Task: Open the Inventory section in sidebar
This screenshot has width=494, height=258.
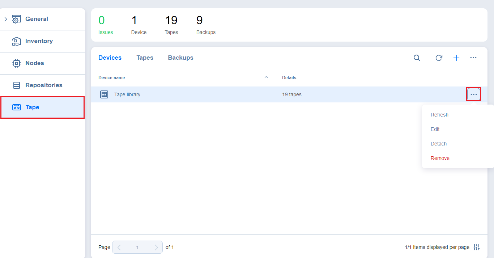Action: click(x=39, y=41)
